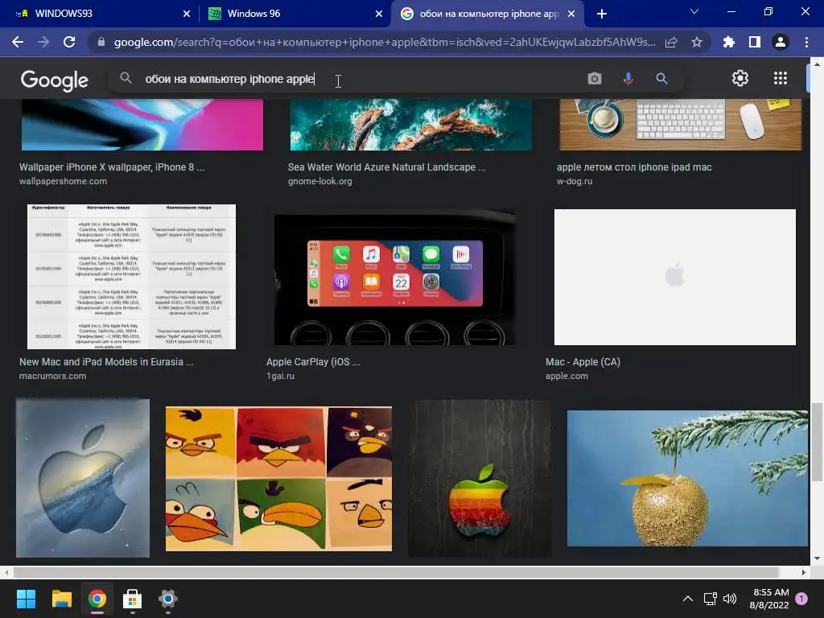Switch to the WINDOWS93 tab
The image size is (824, 618).
(100, 14)
